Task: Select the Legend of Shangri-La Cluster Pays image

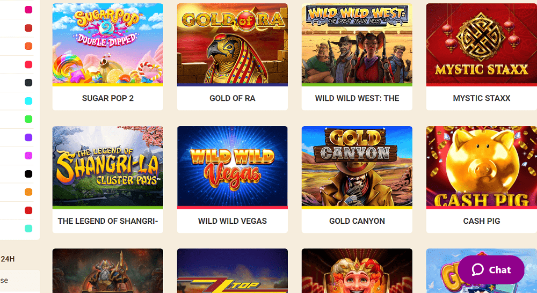Action: pyautogui.click(x=107, y=166)
